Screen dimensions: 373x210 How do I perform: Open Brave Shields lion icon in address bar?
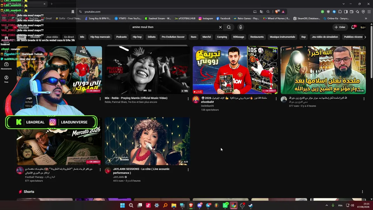277,12
